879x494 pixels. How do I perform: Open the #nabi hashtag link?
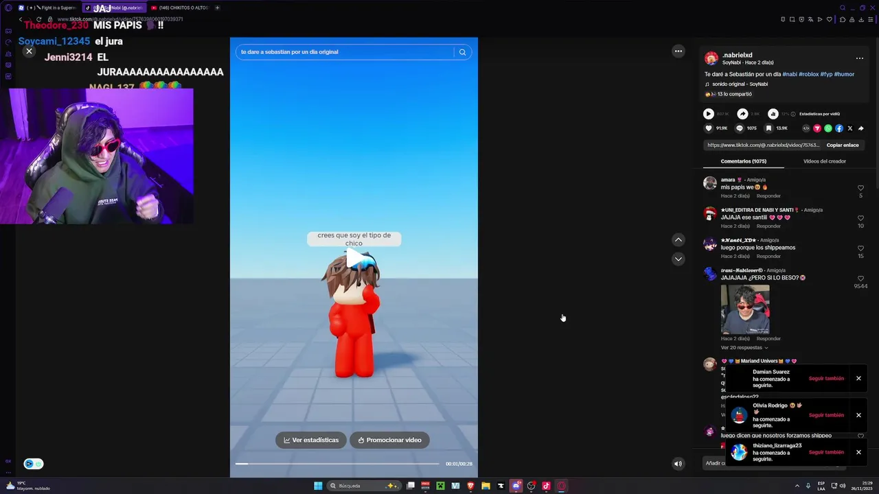coord(790,74)
